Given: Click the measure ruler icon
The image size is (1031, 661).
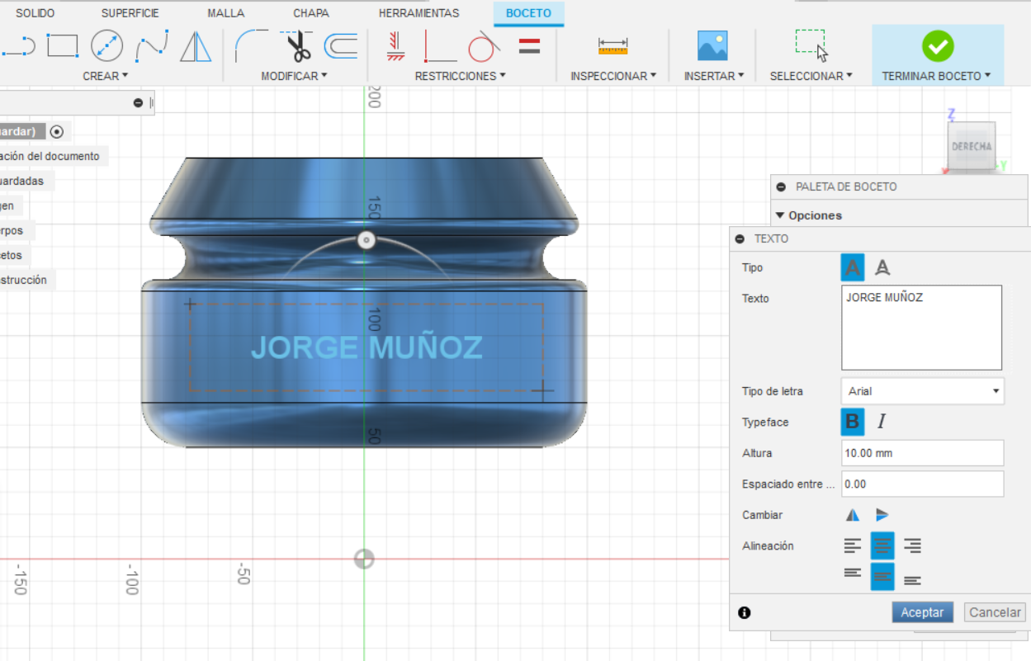Looking at the screenshot, I should (612, 46).
